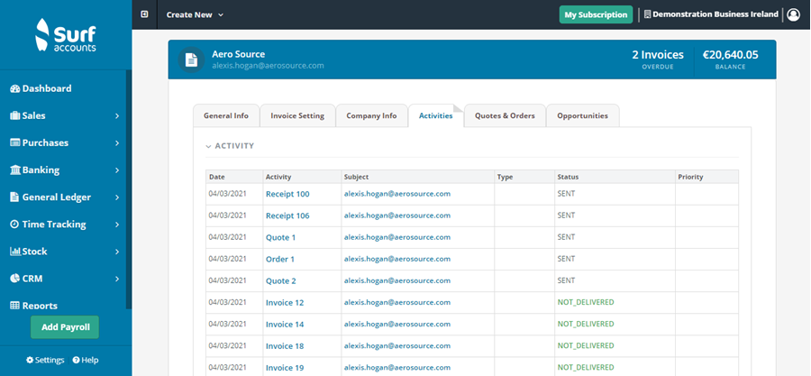This screenshot has height=376, width=811.
Task: Open the Quote 2 activity link
Action: pos(281,280)
